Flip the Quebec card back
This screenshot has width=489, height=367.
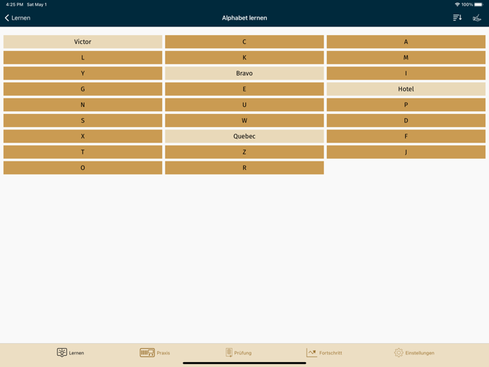click(x=245, y=136)
